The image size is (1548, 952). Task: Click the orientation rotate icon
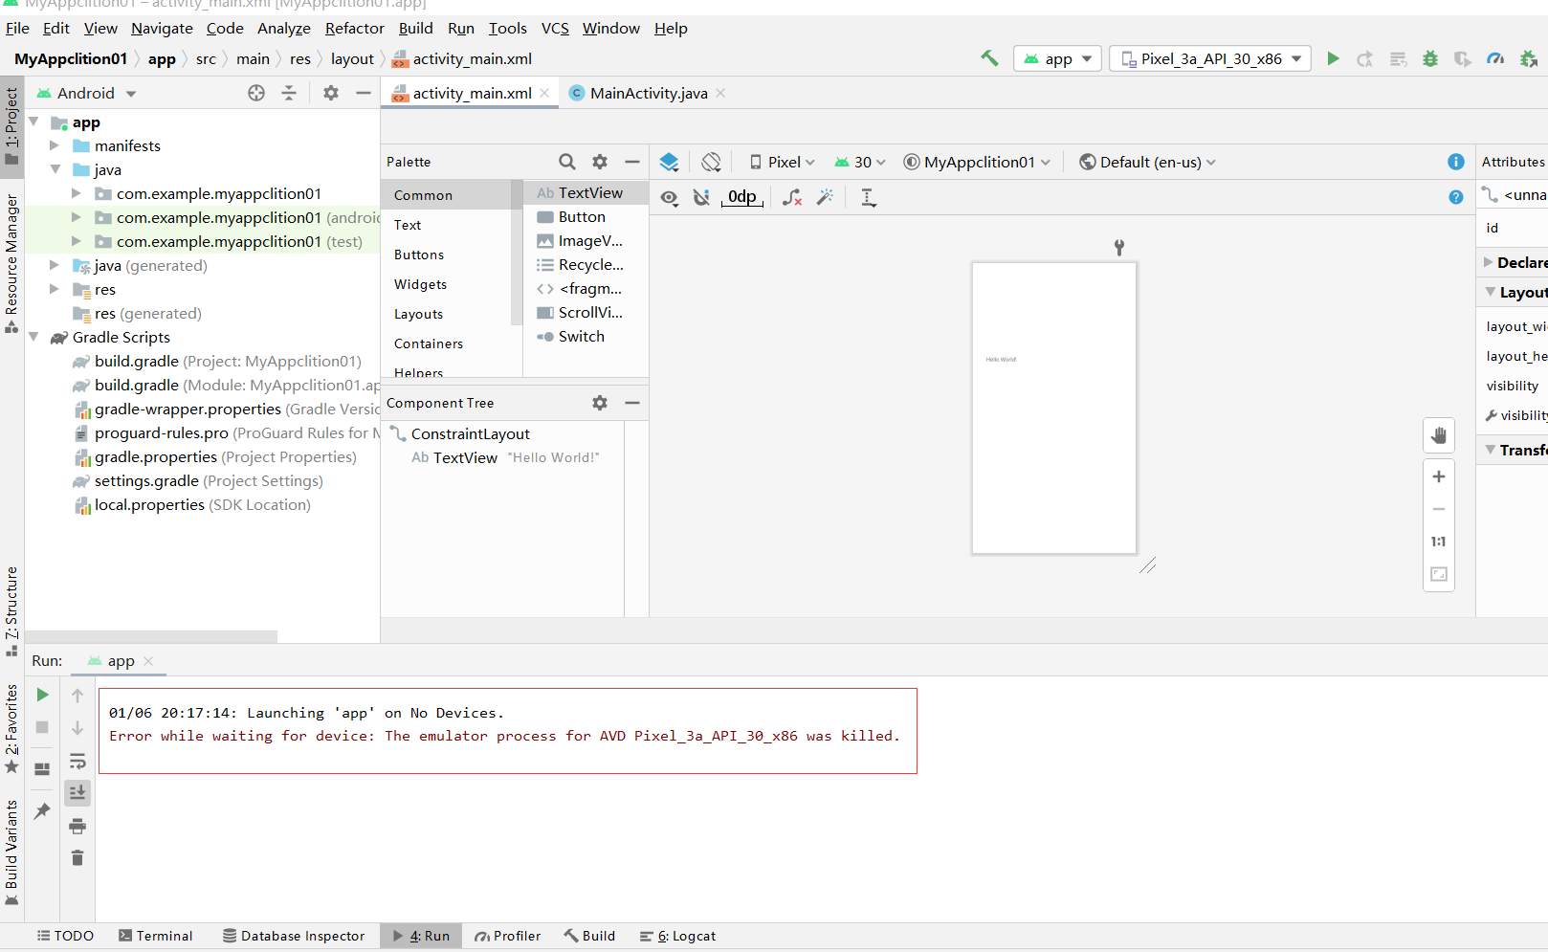pyautogui.click(x=711, y=162)
